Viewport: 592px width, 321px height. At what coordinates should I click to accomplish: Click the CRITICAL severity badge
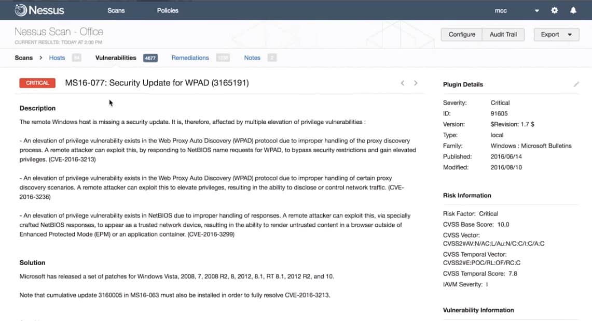point(37,83)
